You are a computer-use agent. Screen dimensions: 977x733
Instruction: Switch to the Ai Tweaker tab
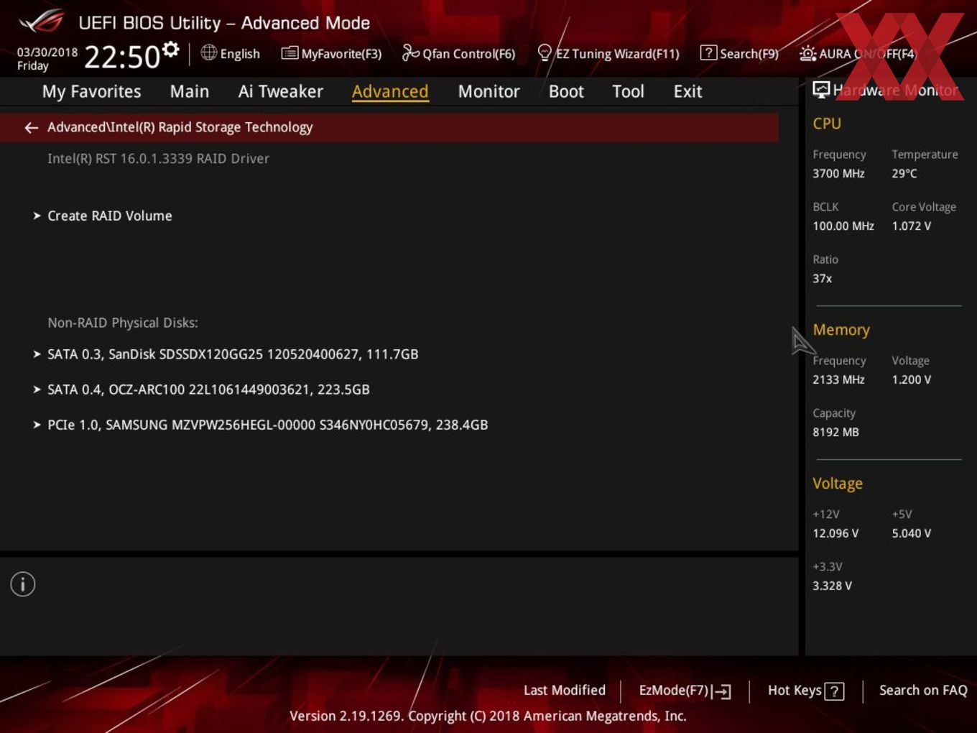tap(281, 91)
